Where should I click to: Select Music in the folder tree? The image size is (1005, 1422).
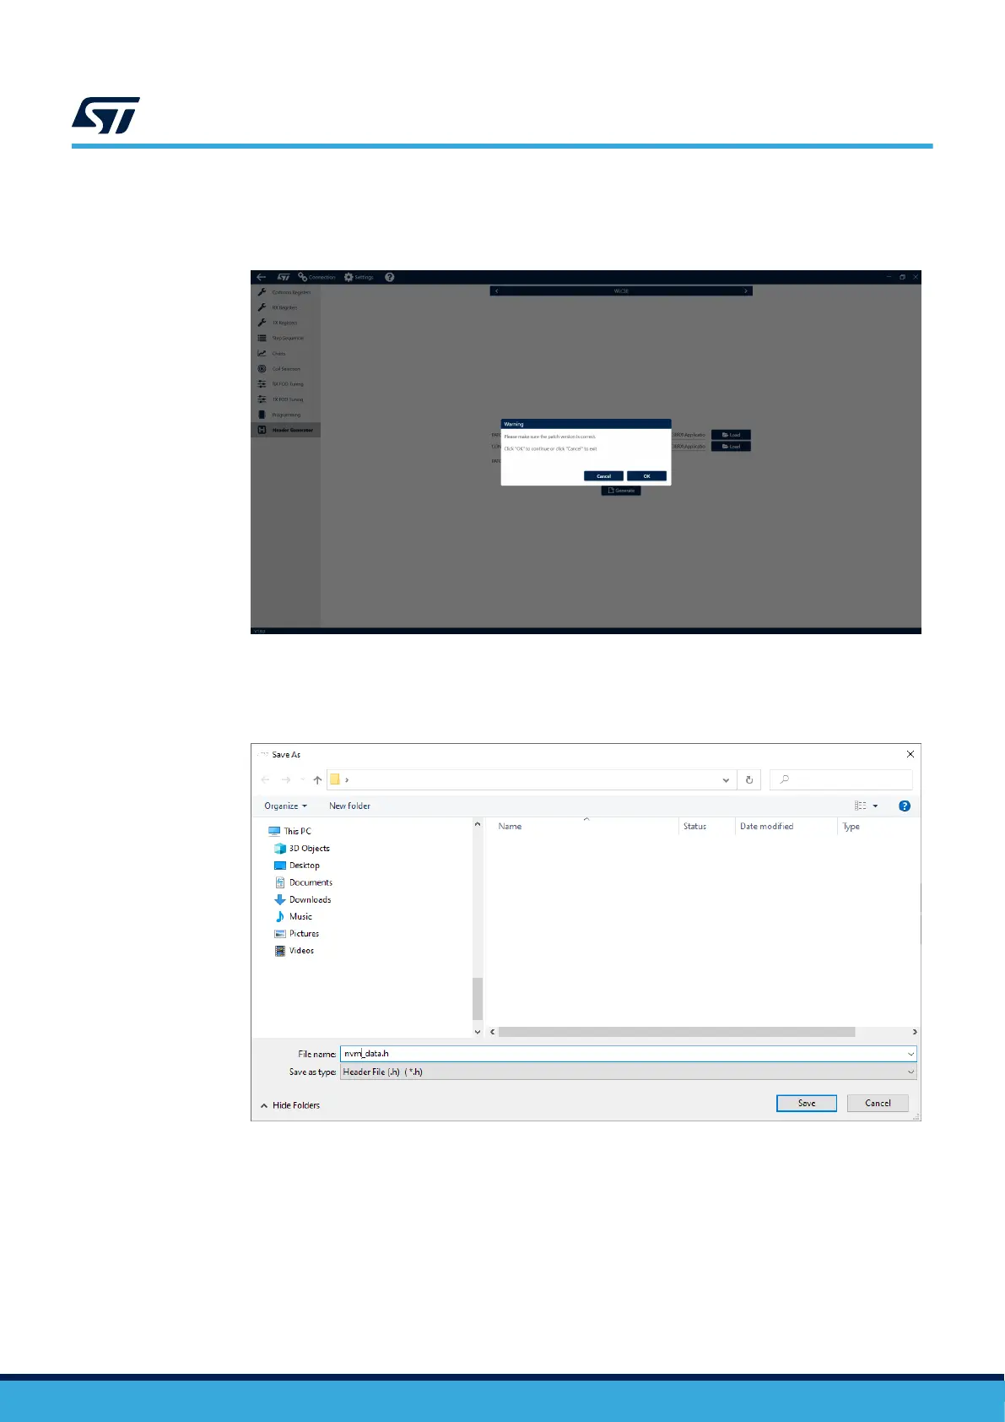(x=294, y=916)
